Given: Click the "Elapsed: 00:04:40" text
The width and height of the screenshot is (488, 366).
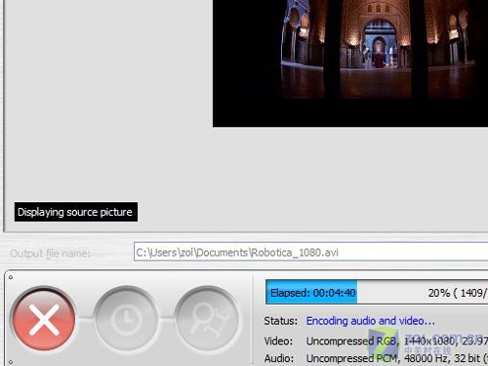Looking at the screenshot, I should coord(312,293).
